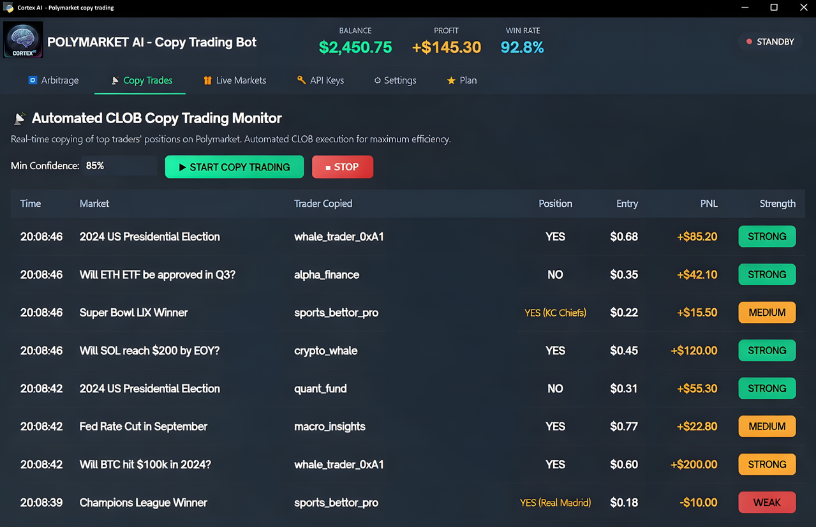The height and width of the screenshot is (527, 816).
Task: Click the MEDIUM badge on Super Bowl LIX row
Action: pyautogui.click(x=767, y=313)
